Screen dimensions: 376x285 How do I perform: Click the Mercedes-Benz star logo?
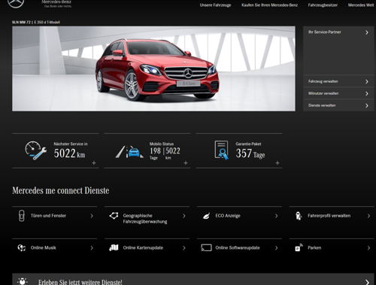click(x=16, y=3)
